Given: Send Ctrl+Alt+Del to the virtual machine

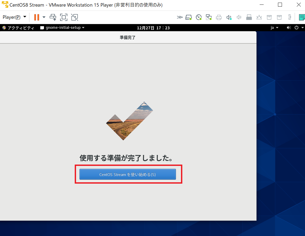Looking at the screenshot, I should 53,17.
